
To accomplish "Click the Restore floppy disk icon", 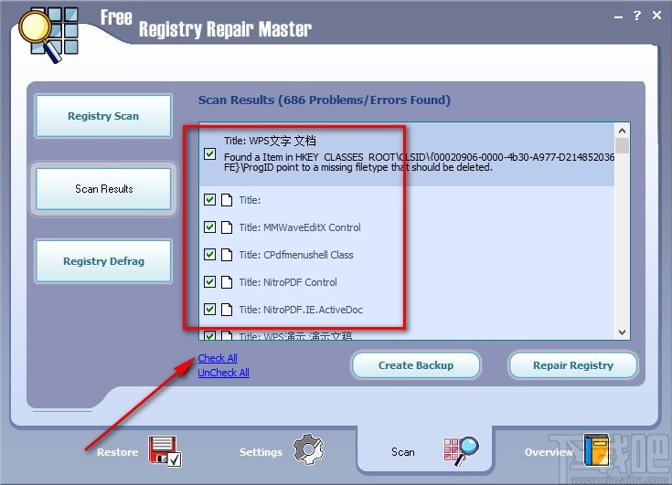I will pos(165,451).
